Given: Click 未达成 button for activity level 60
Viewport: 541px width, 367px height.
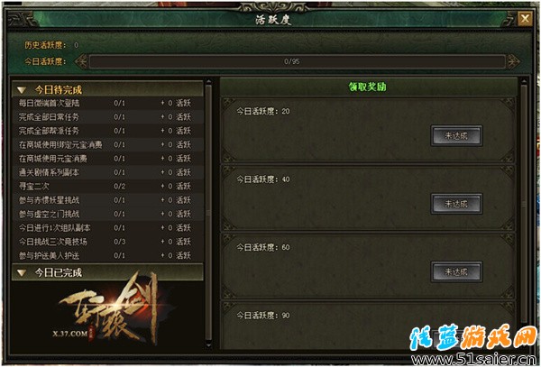Looking at the screenshot, I should coord(456,271).
